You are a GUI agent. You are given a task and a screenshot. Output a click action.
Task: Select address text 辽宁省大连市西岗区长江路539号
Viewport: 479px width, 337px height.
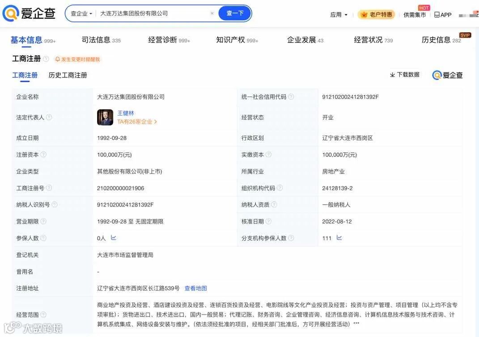138,288
